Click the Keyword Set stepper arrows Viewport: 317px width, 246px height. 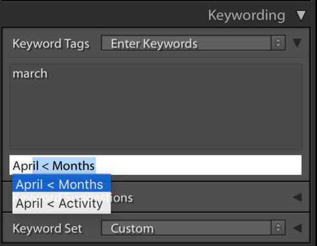click(x=278, y=228)
